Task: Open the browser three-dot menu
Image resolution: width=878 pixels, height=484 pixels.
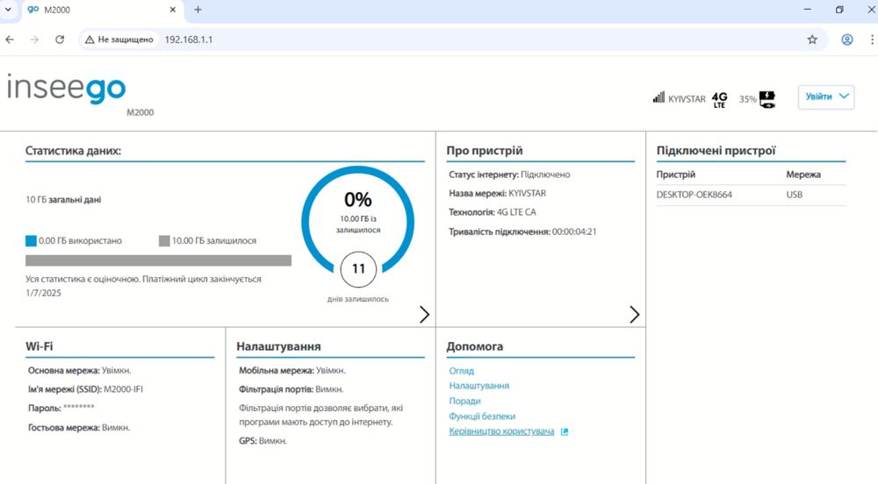Action: [872, 39]
